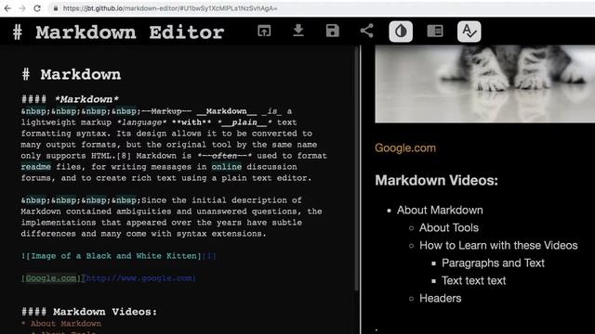This screenshot has height=334, width=595.
Task: Click the 'Markdown Videos:' preview heading
Action: 436,180
